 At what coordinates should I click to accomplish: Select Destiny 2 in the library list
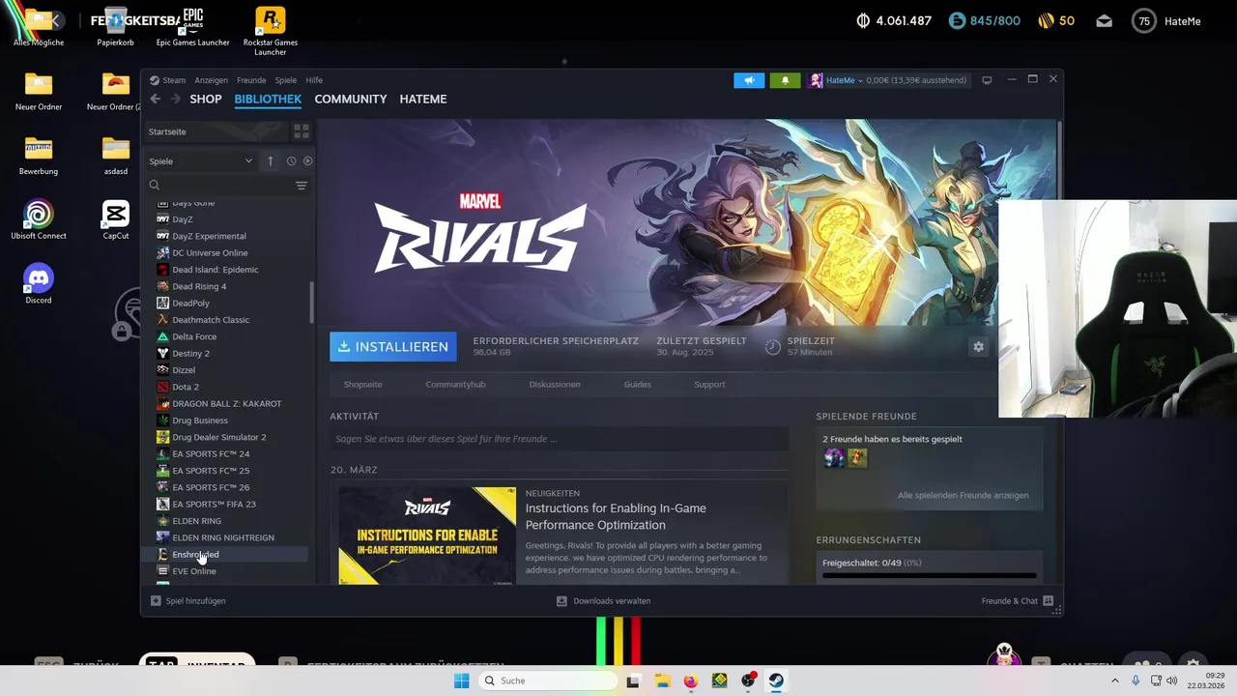click(190, 353)
